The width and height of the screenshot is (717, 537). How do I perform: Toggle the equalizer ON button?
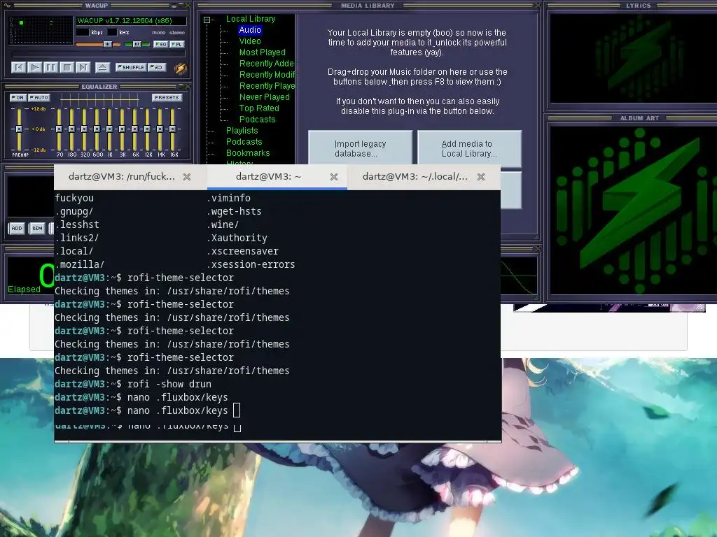pos(18,98)
